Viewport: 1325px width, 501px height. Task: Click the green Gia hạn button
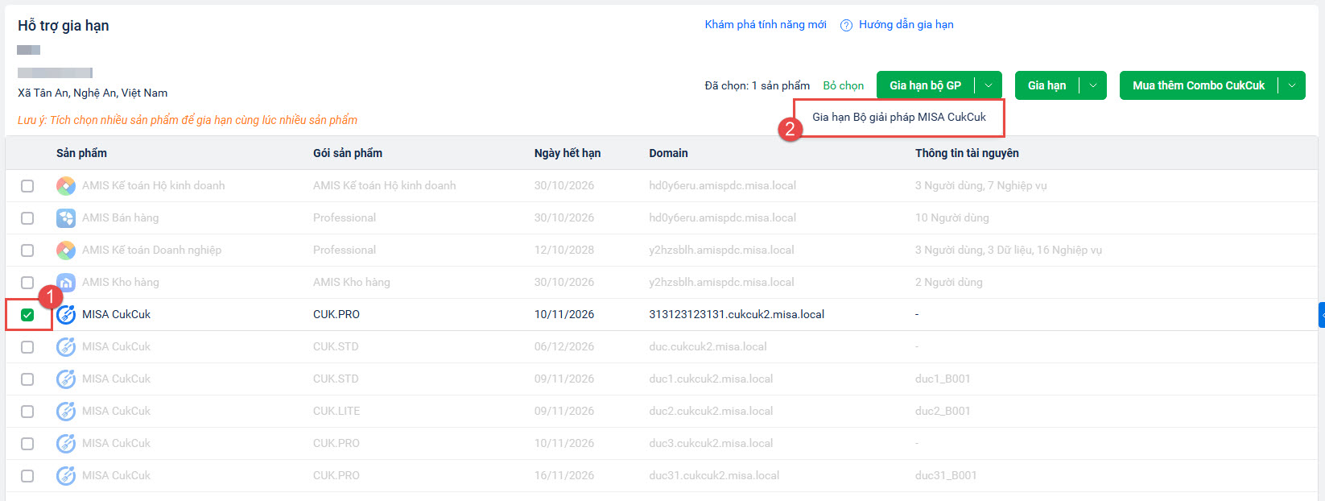pos(1046,85)
